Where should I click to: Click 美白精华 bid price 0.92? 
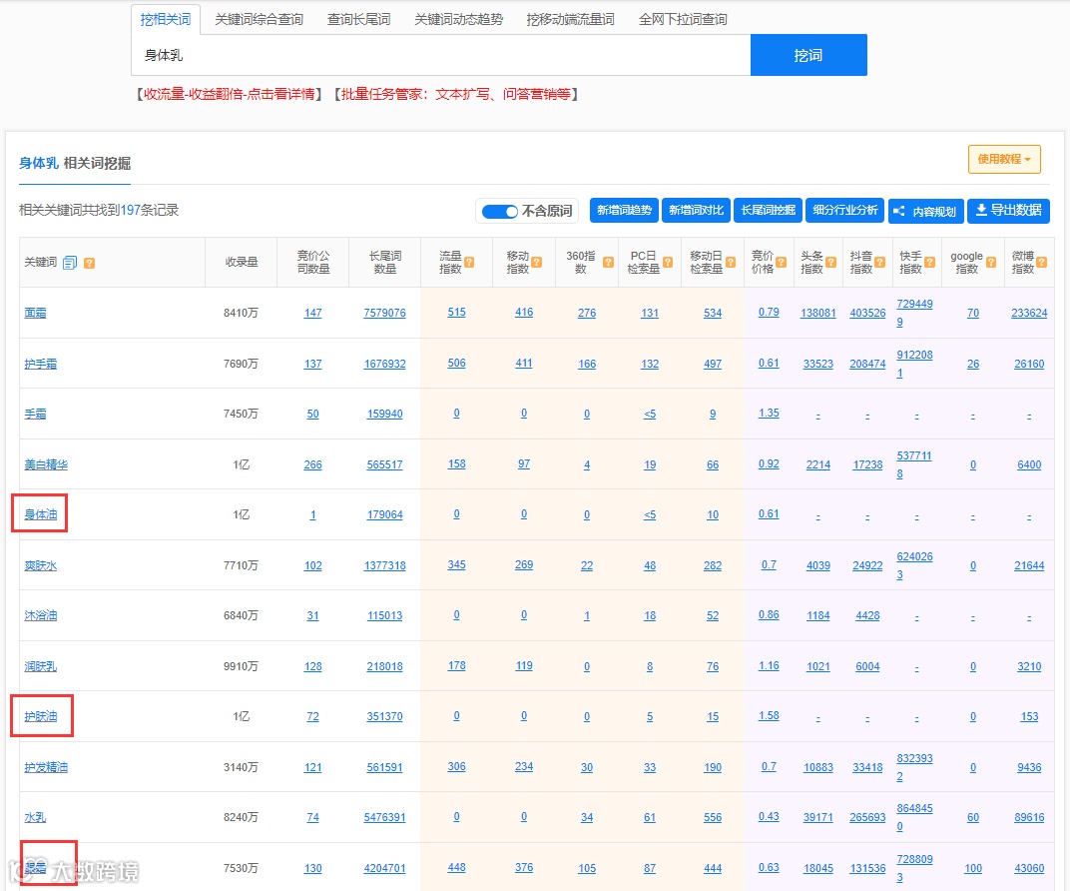pyautogui.click(x=769, y=464)
